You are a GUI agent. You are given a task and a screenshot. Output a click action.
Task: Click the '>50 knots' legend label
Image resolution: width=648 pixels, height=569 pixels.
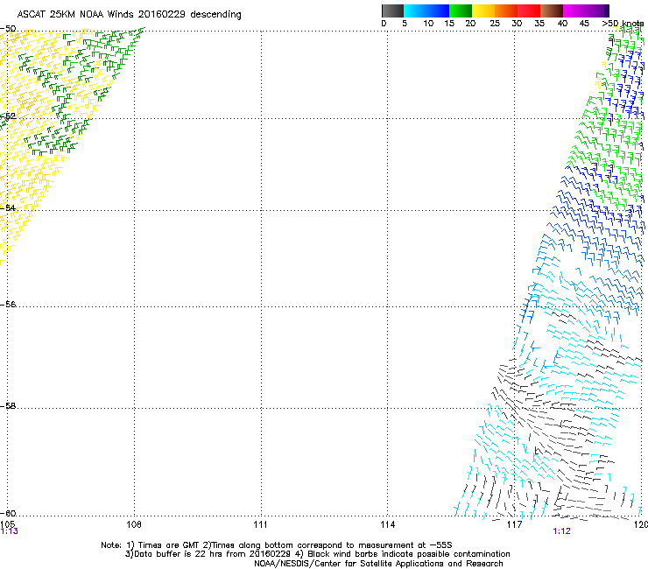[623, 24]
